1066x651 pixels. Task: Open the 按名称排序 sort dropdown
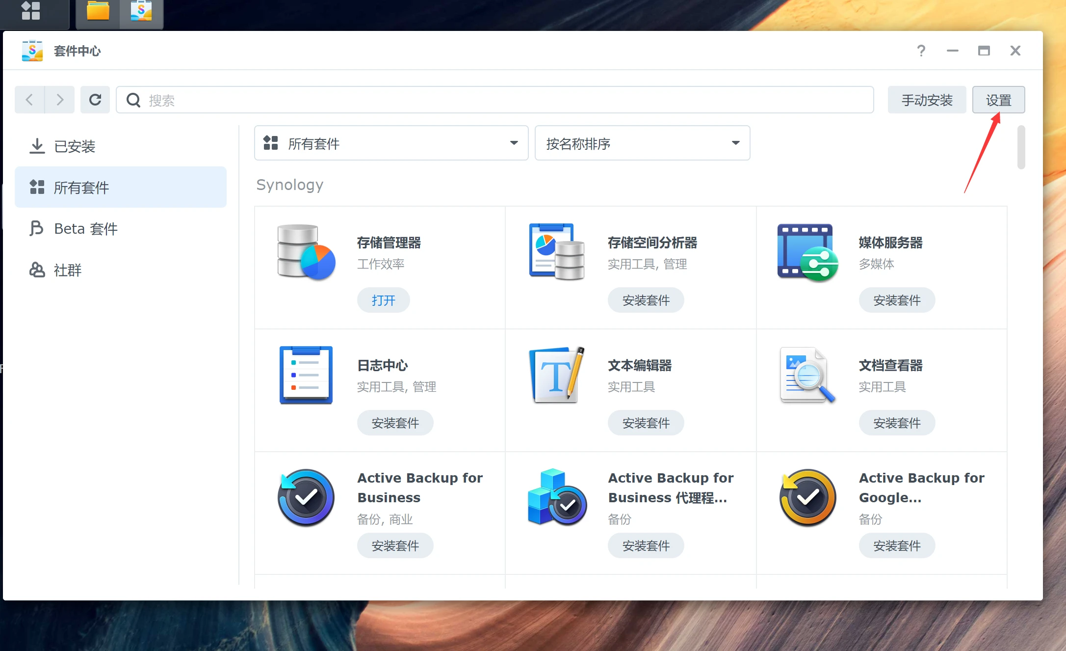tap(642, 143)
